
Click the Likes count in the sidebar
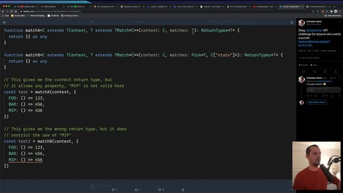[314, 65]
